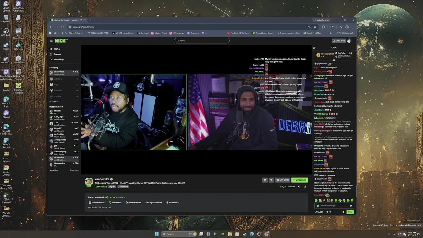The image size is (423, 238).
Task: Share the stream via share icon
Action: click(299, 187)
